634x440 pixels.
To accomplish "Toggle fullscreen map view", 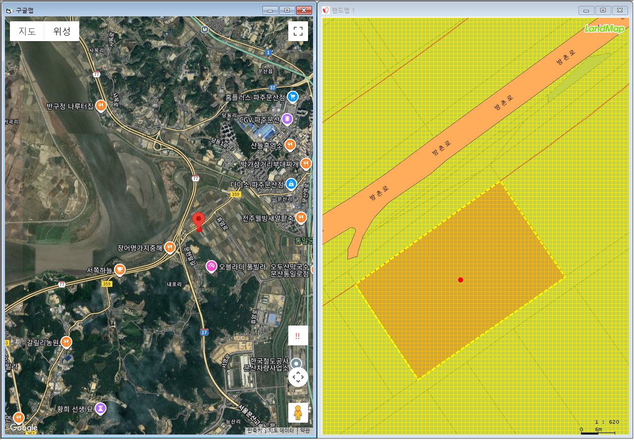I will [298, 31].
